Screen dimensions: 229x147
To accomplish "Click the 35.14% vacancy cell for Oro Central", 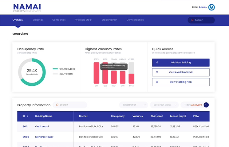I will click(136, 126).
